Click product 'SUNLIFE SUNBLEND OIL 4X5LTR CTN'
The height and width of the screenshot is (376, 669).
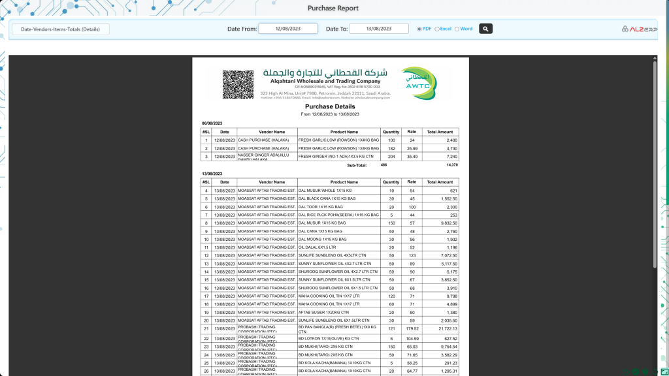click(x=332, y=255)
